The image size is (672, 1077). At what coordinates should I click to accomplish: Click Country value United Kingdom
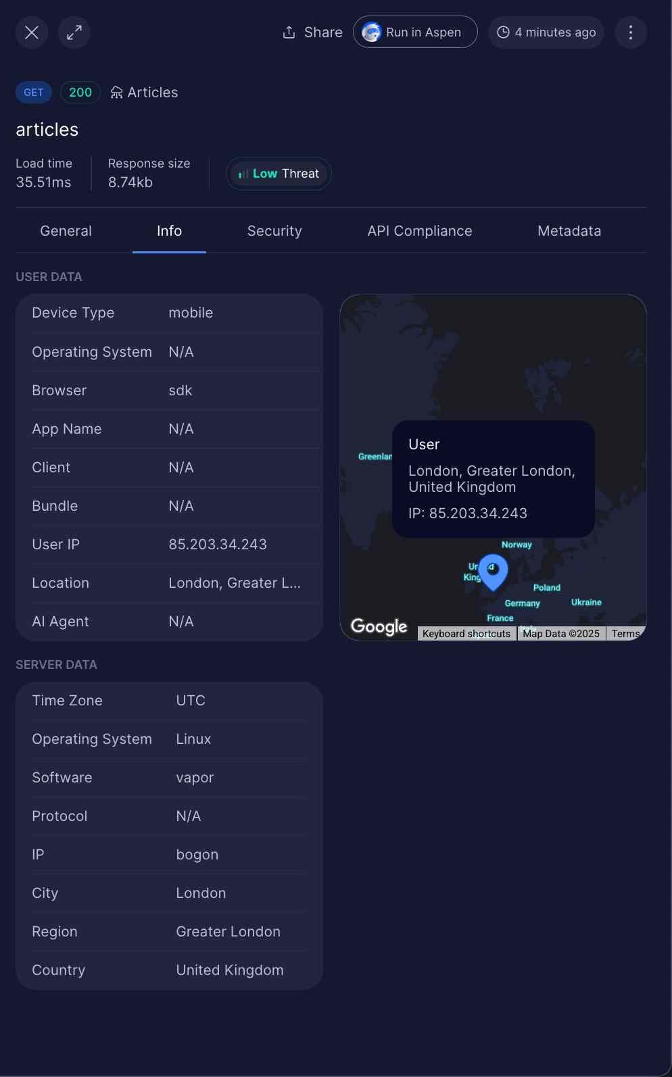[x=230, y=970]
